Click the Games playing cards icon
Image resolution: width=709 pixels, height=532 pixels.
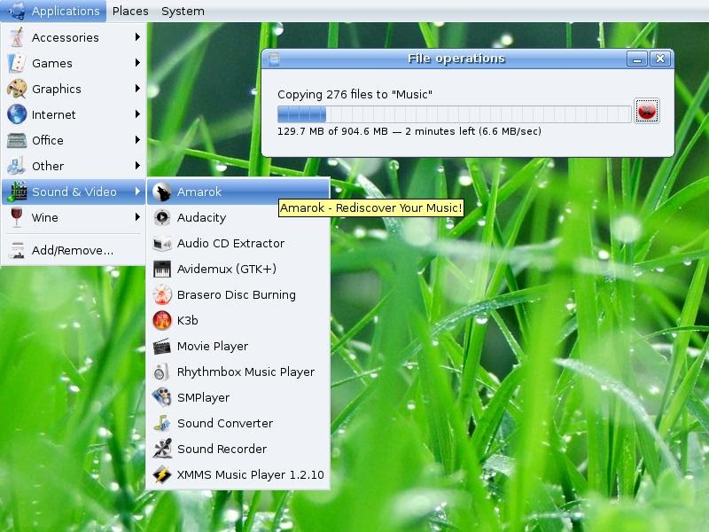(17, 63)
